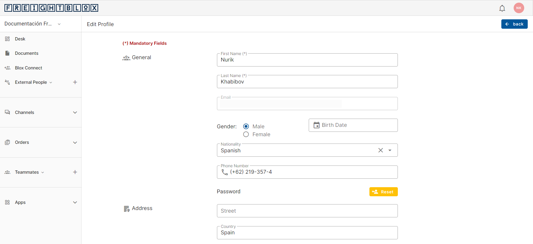This screenshot has width=533, height=244.
Task: Click the calendar icon in Birth Date
Action: coord(316,125)
